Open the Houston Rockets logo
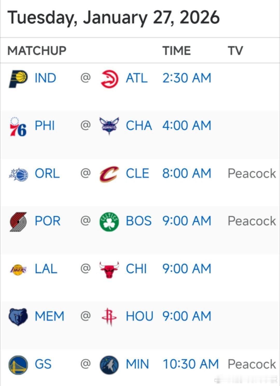Screen dimensions: 280x386 tap(109, 317)
